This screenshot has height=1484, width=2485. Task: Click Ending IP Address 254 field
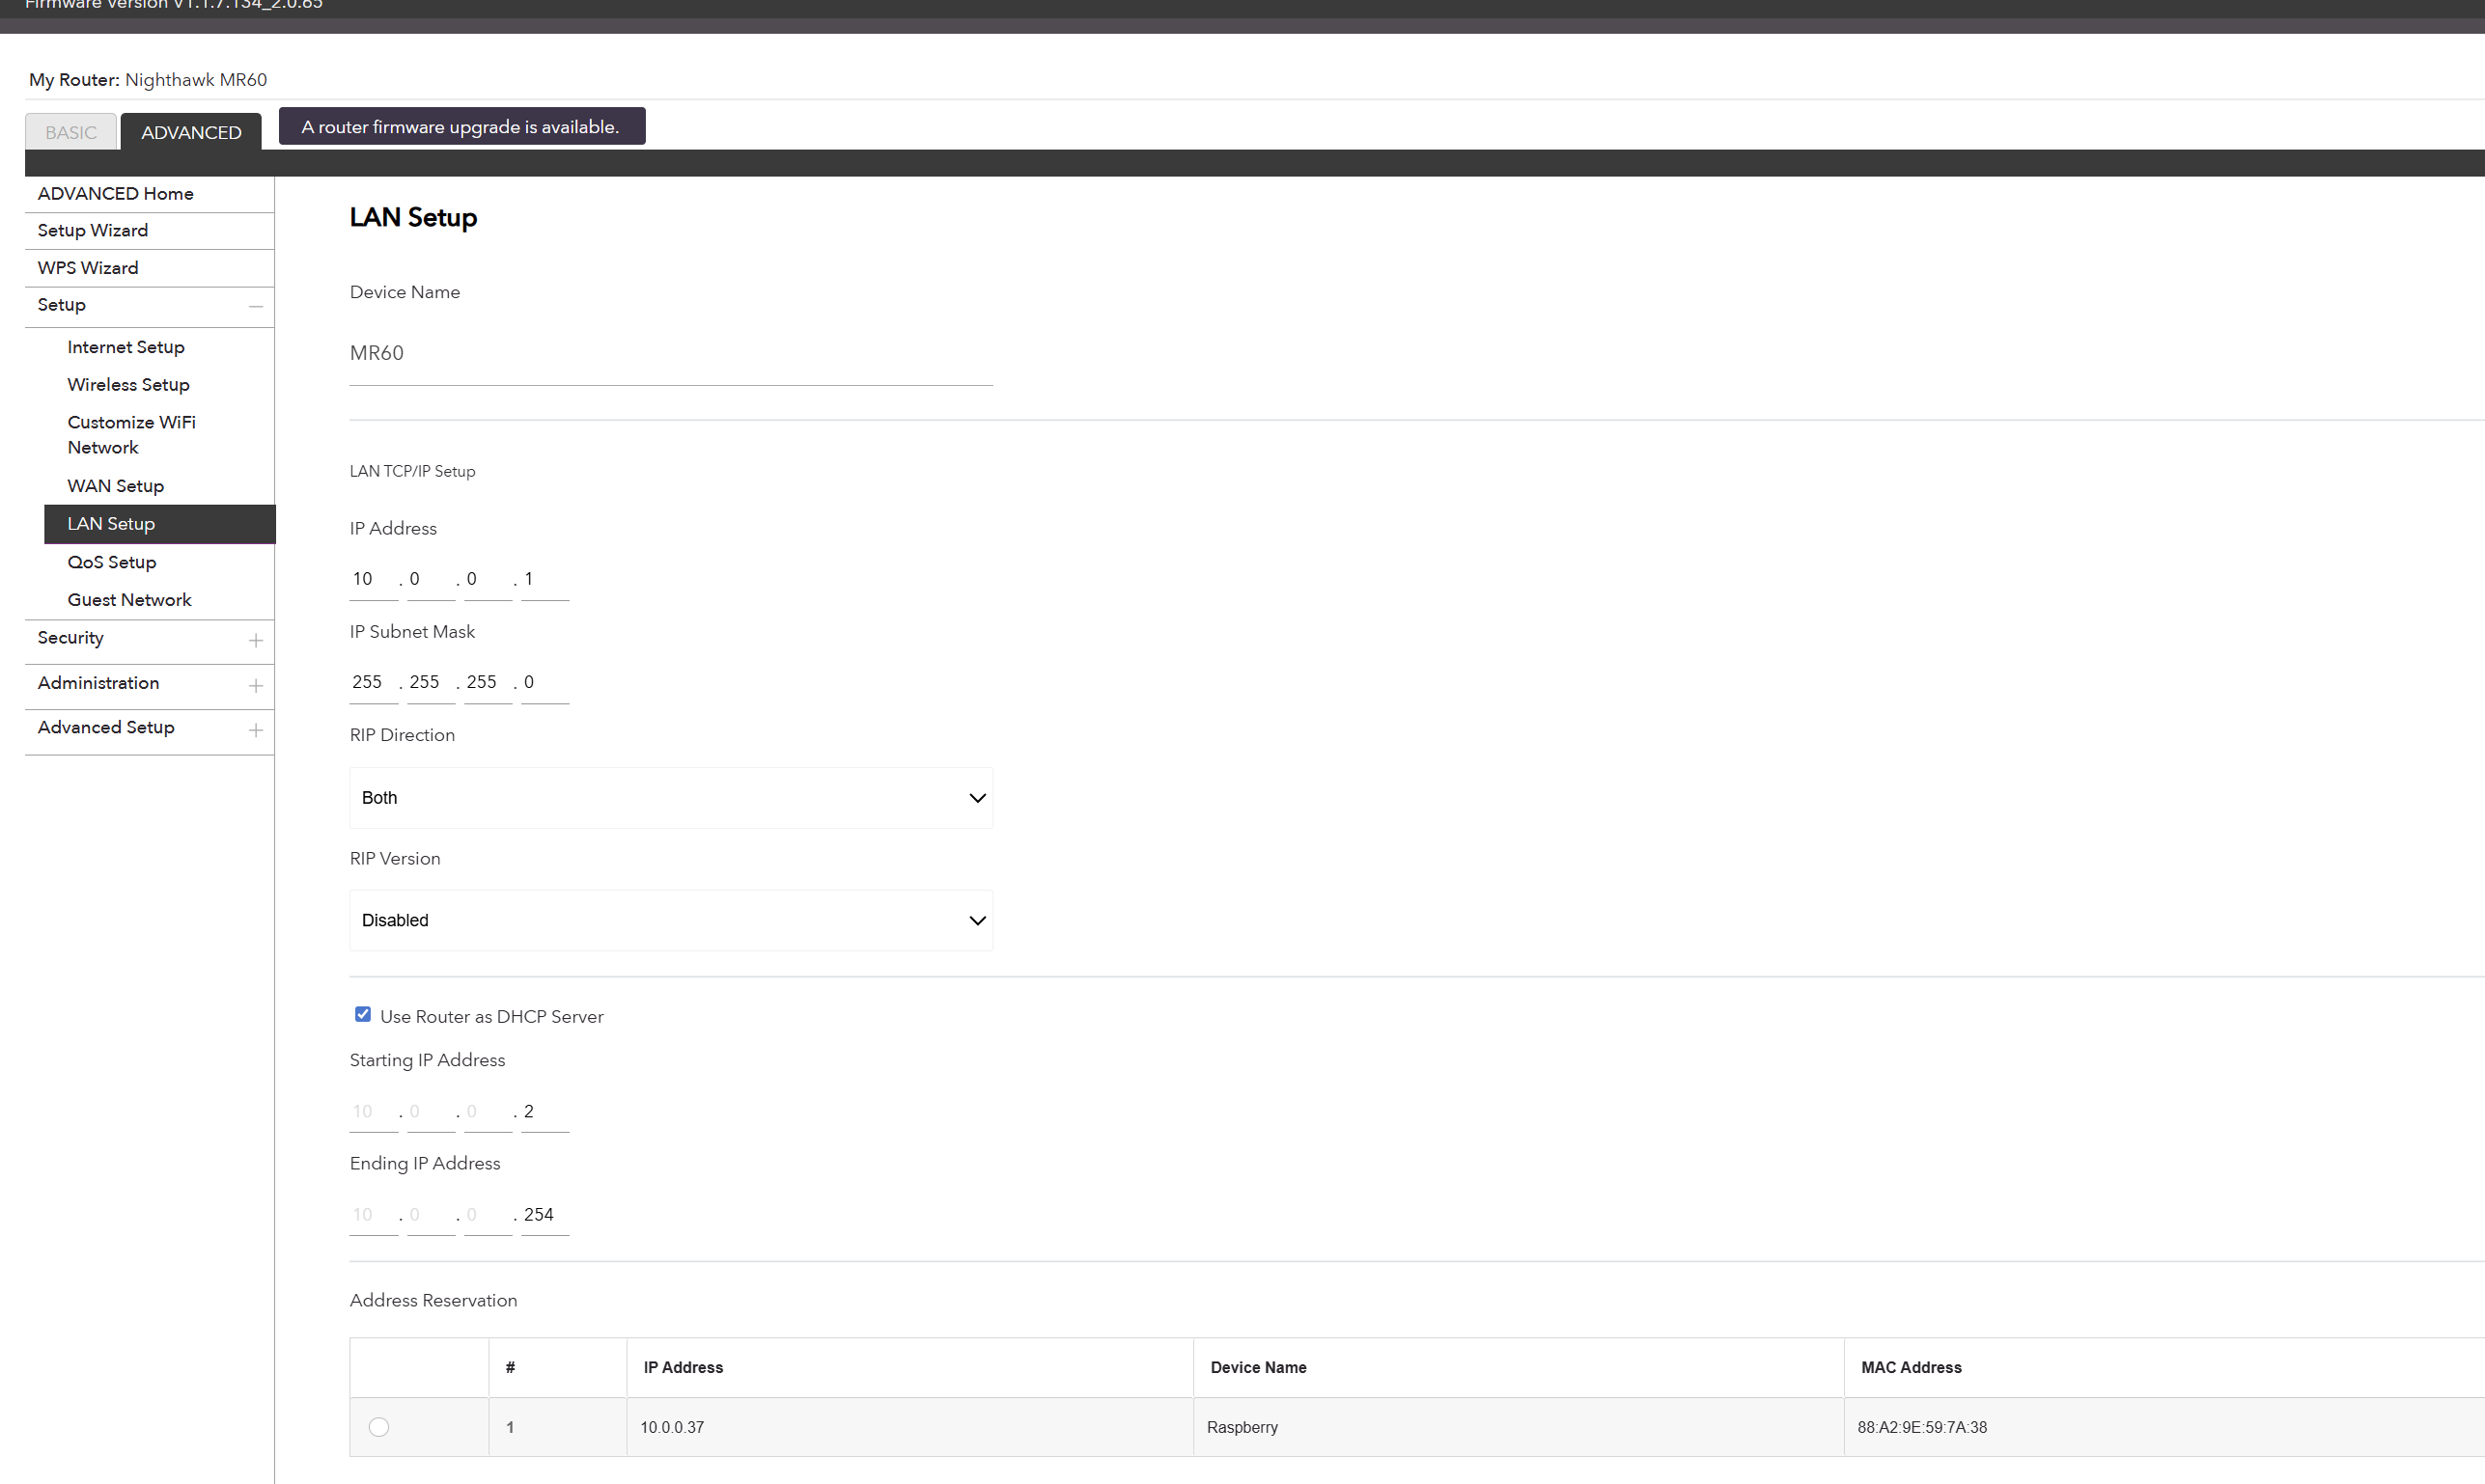(544, 1215)
